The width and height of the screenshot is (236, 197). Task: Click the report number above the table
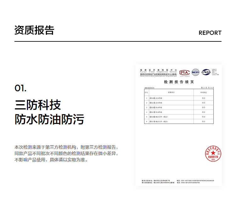pyautogui.click(x=149, y=88)
